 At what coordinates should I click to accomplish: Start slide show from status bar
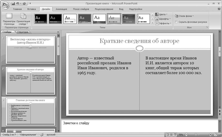click(x=175, y=135)
